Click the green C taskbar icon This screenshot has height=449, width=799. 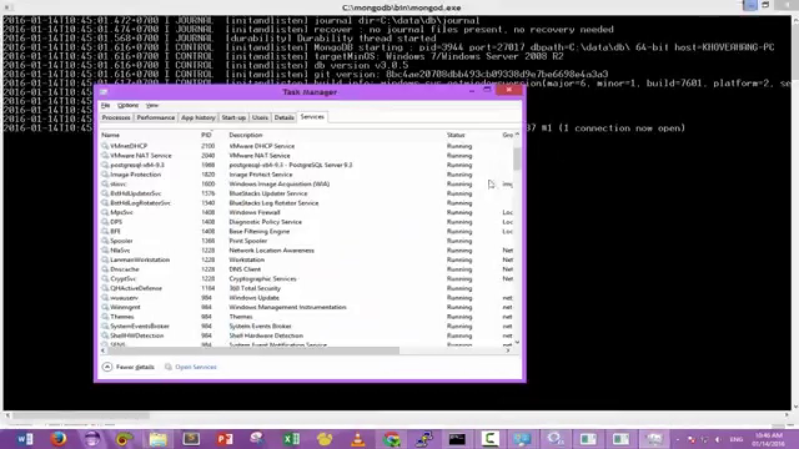tap(491, 439)
